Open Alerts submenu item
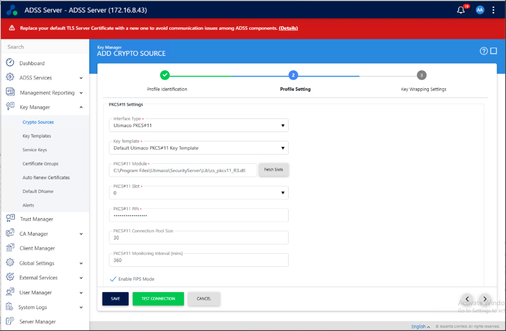This screenshot has width=506, height=331. pyautogui.click(x=28, y=206)
